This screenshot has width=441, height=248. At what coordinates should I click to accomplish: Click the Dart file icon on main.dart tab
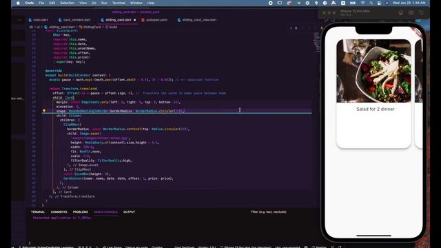(x=30, y=20)
